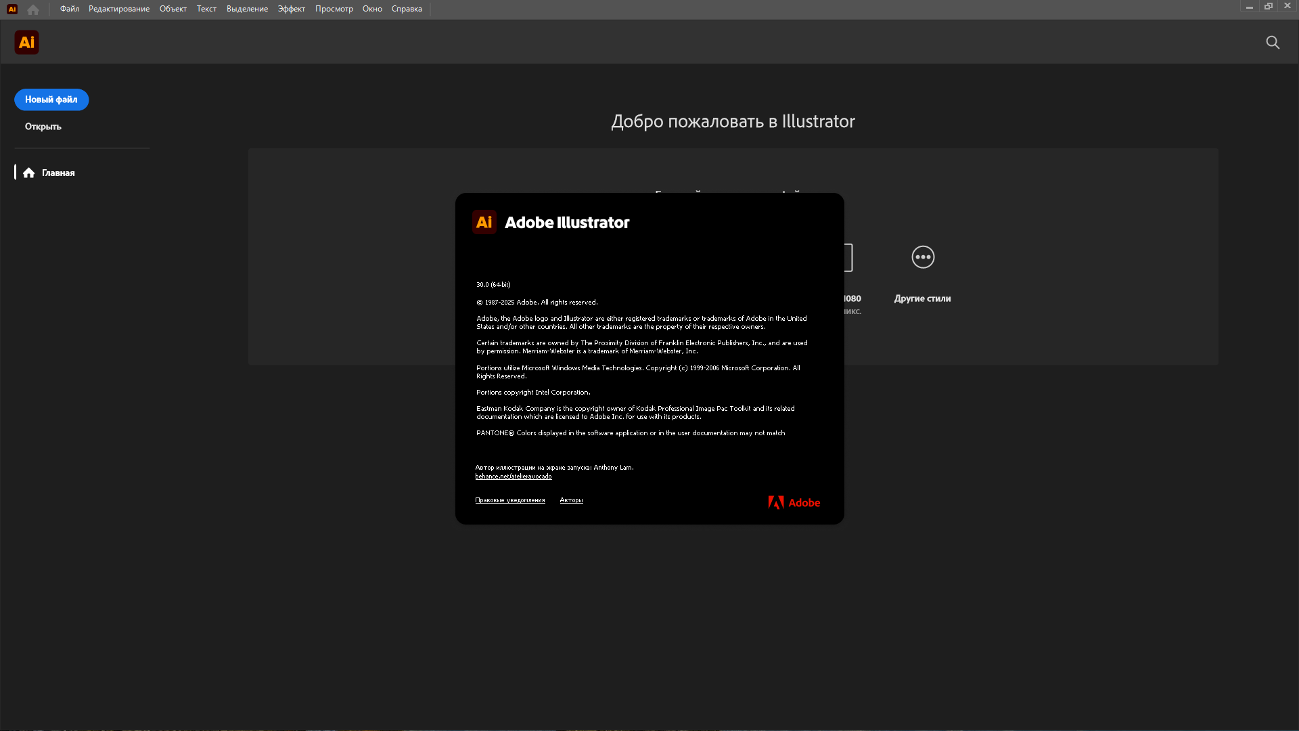1299x731 pixels.
Task: Click the house icon beside Главная
Action: pyautogui.click(x=28, y=173)
